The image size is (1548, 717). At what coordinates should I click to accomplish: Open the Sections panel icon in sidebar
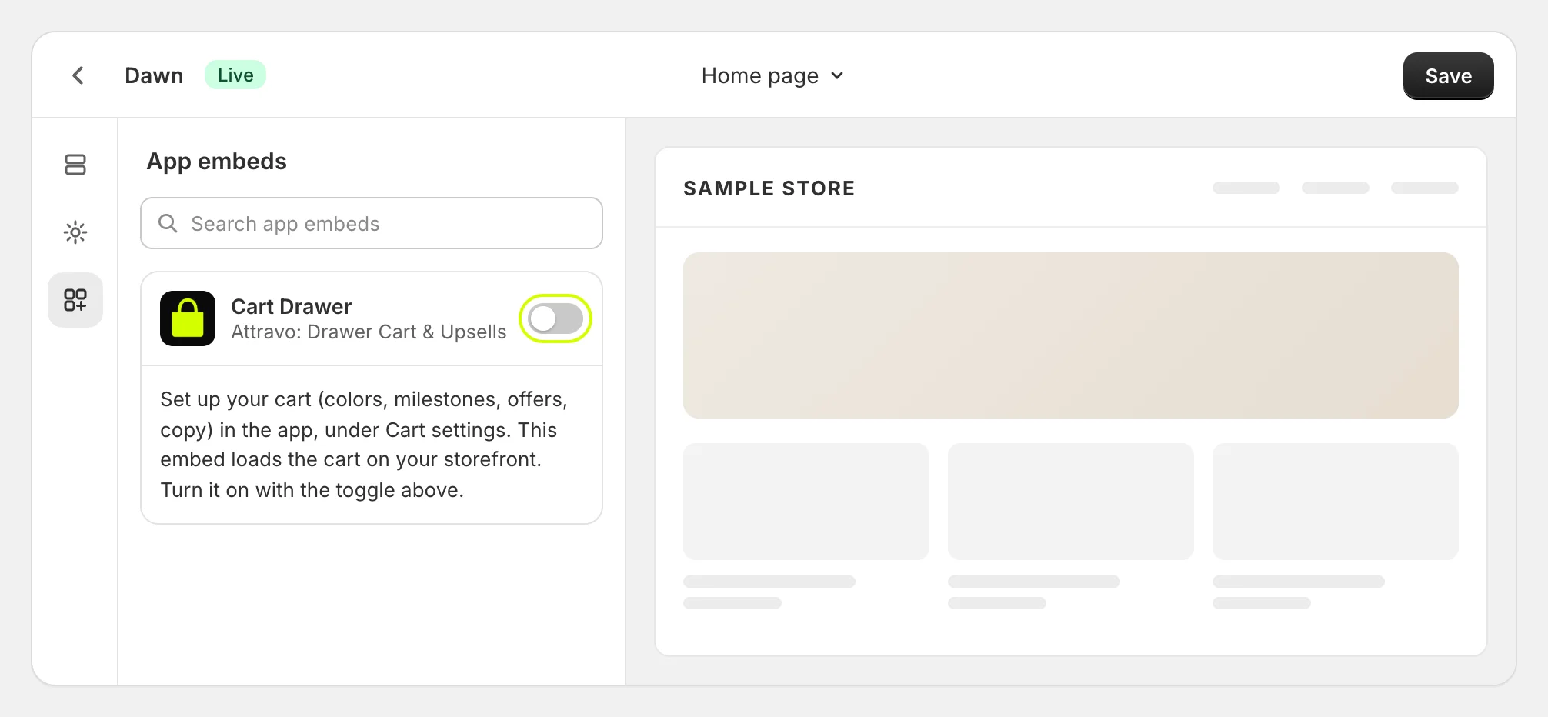(75, 165)
